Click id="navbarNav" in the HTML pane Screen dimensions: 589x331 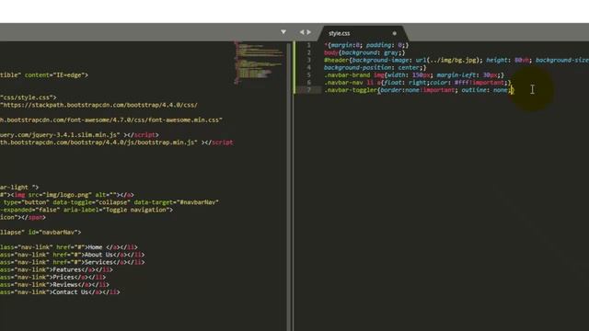pyautogui.click(x=54, y=233)
